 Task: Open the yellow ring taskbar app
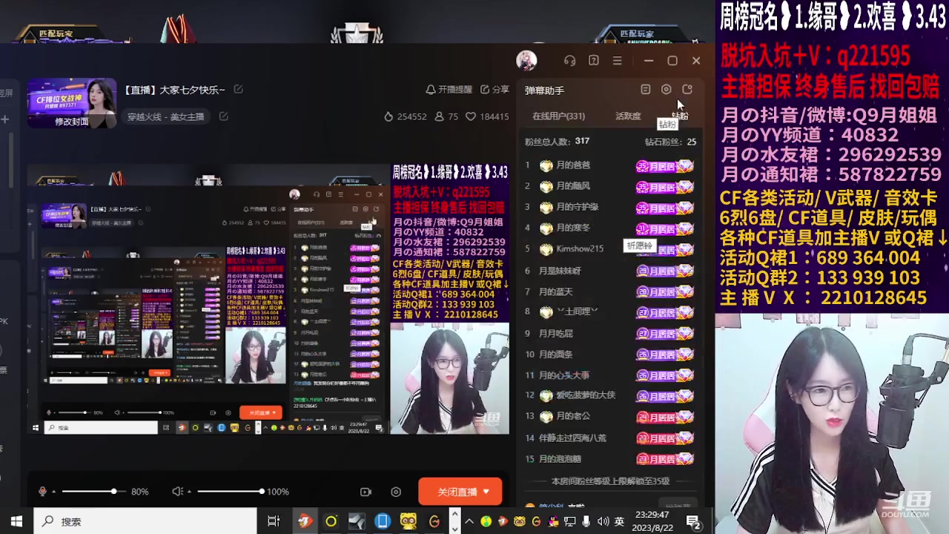[331, 521]
